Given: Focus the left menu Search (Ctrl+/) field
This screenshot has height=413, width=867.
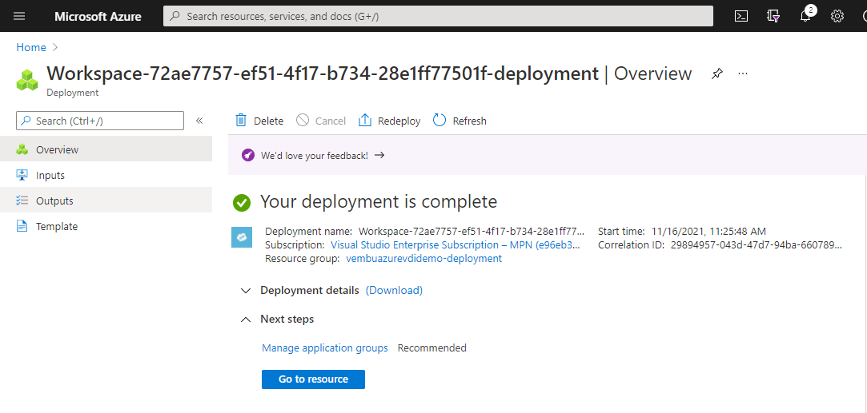Looking at the screenshot, I should [x=100, y=121].
